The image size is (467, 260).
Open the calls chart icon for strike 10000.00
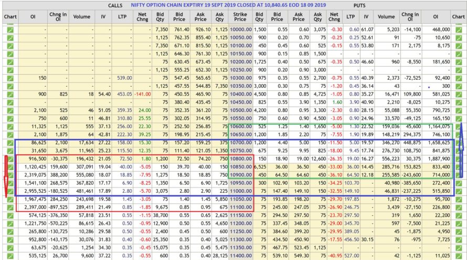coord(10,30)
